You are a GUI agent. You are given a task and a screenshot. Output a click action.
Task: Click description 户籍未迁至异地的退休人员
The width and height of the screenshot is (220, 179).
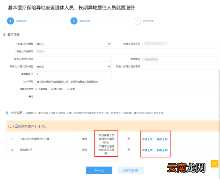pyautogui.click(x=106, y=150)
